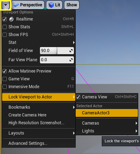The width and height of the screenshot is (140, 154).
Task: Expand the Cameras submenu
Action: coord(107,123)
